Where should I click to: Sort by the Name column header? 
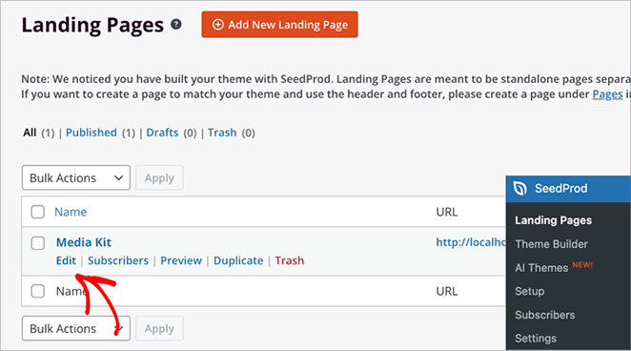click(71, 212)
